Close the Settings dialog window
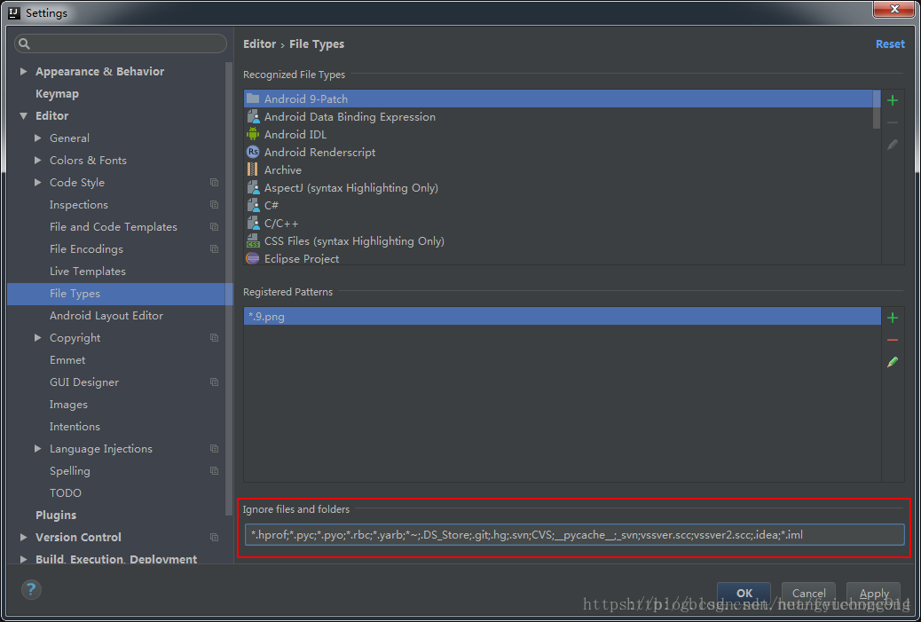Viewport: 921px width, 622px height. (x=894, y=9)
